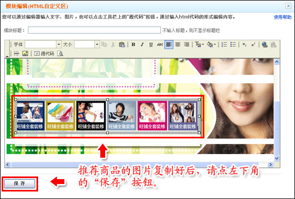Open the 大小 size dropdown

[x=97, y=45]
